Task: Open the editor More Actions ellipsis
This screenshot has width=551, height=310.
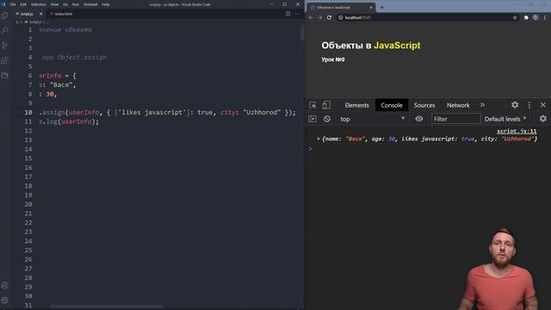Action: coord(297,14)
